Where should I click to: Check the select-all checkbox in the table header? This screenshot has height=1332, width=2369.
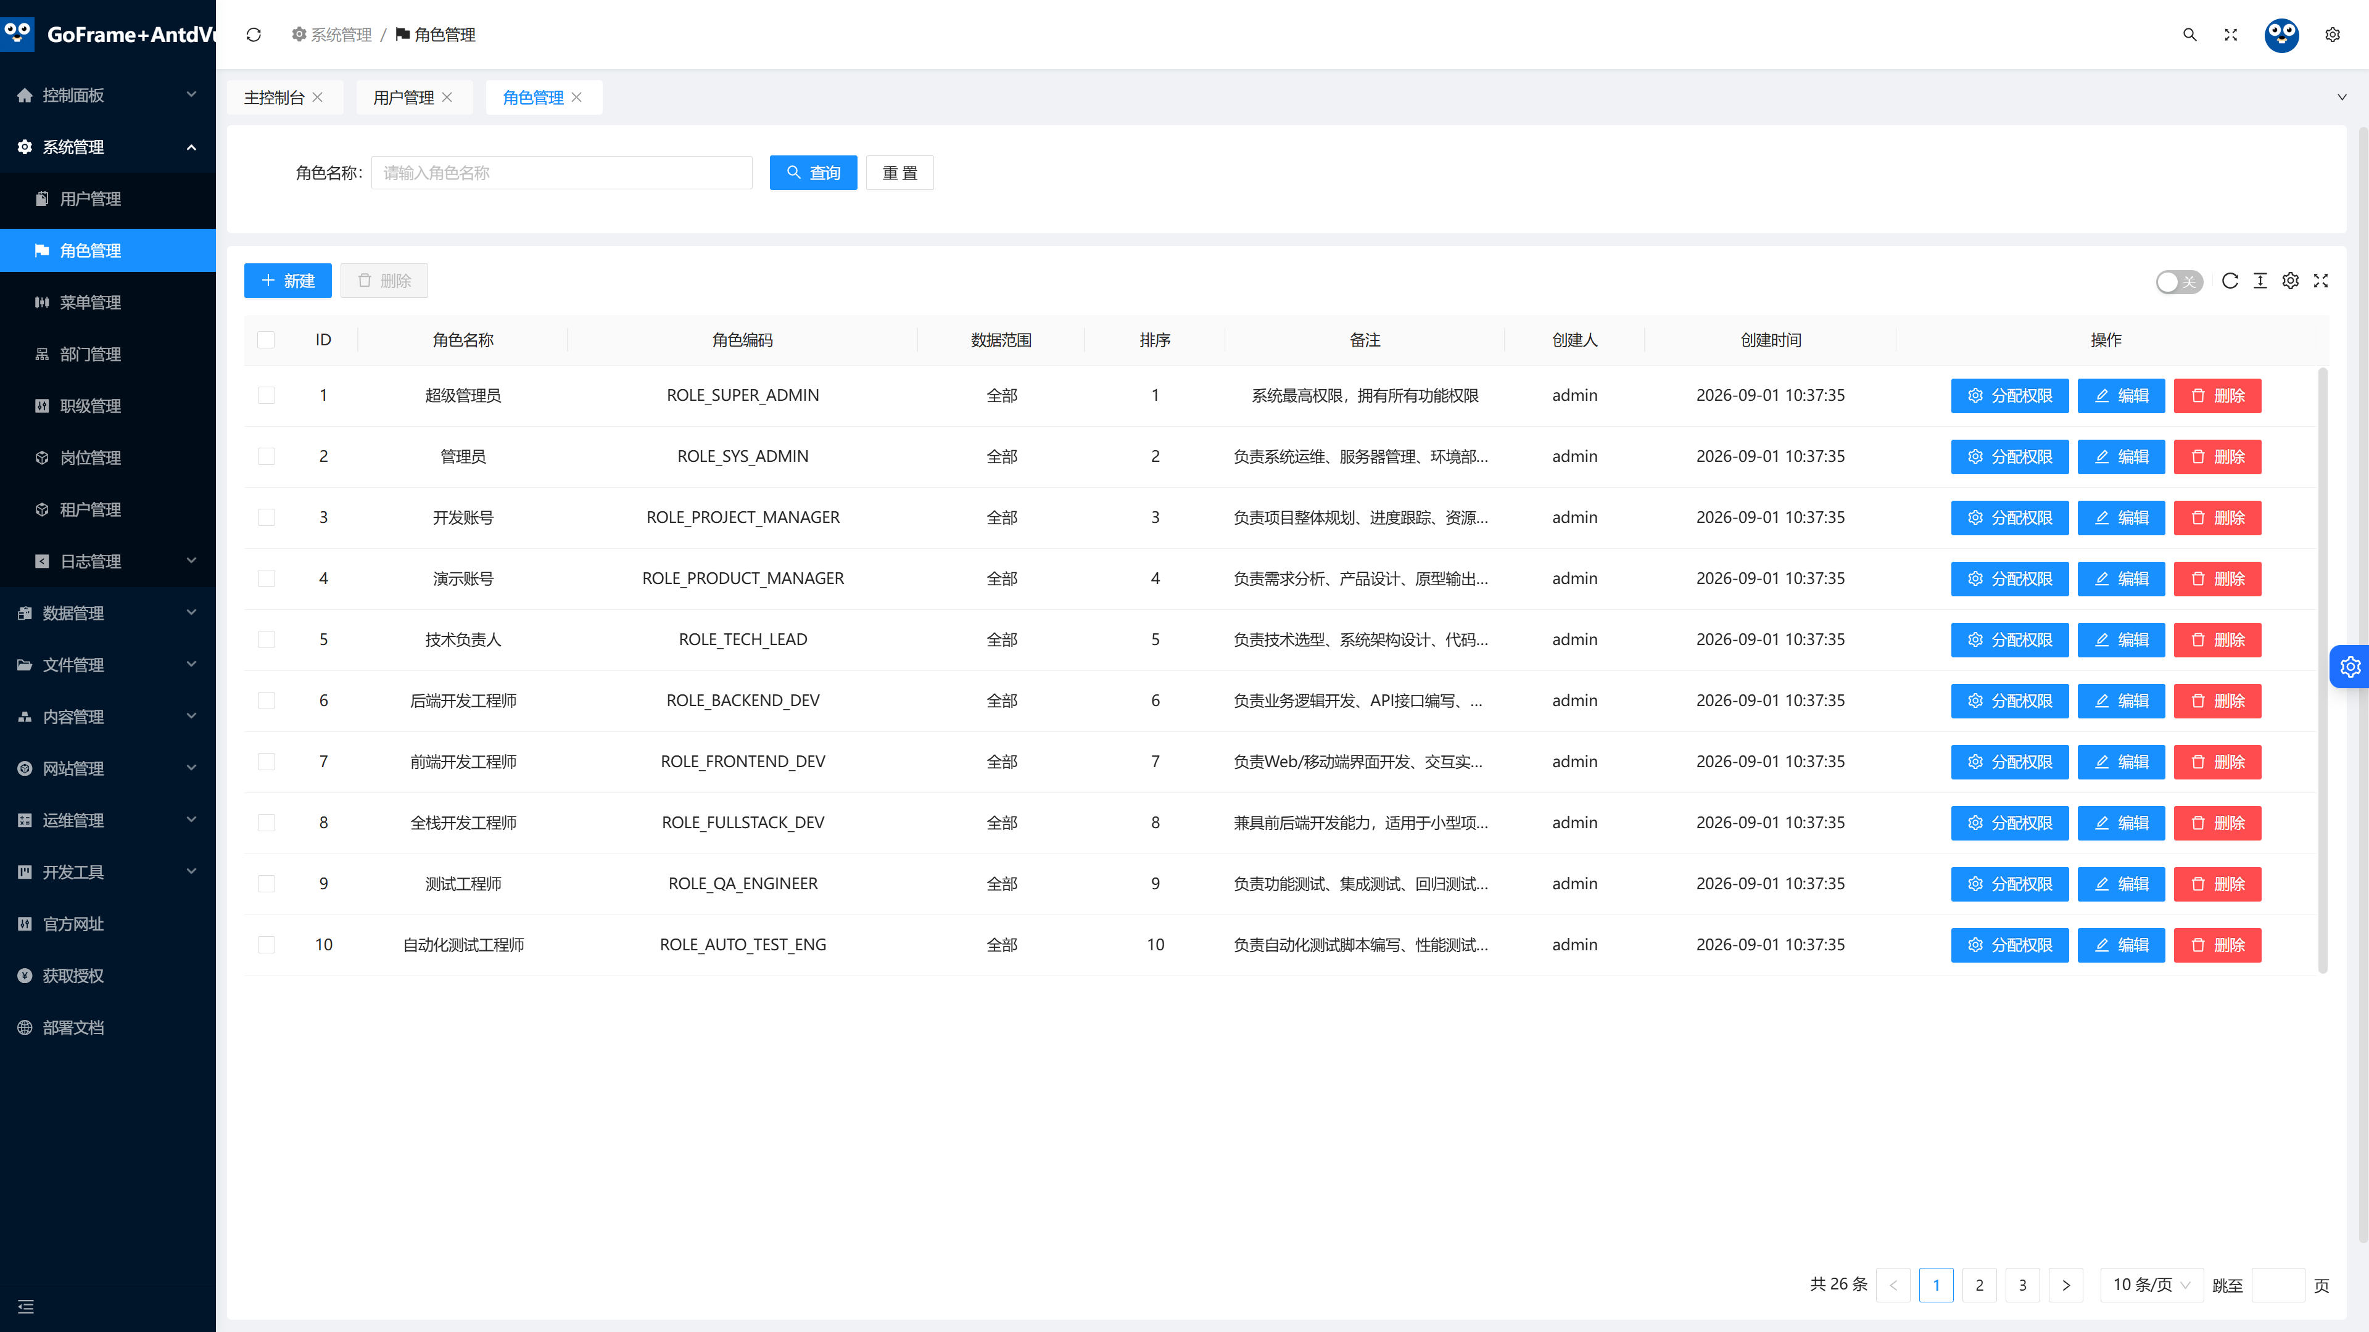(x=267, y=340)
